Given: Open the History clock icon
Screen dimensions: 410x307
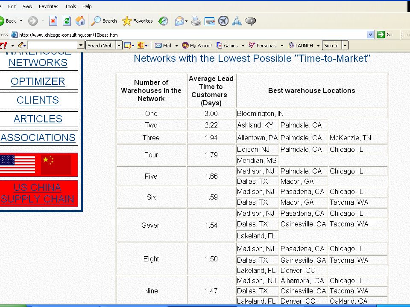Looking at the screenshot, I should (163, 21).
